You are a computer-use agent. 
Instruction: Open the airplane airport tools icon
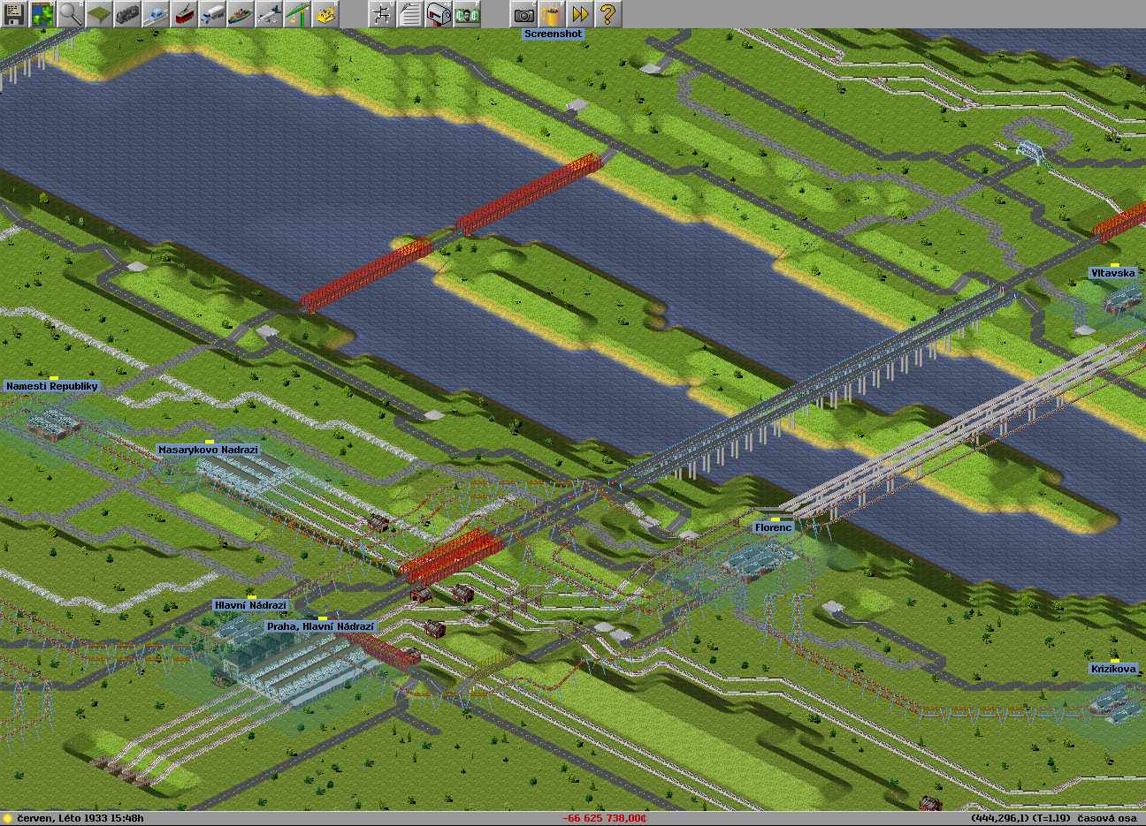point(269,14)
